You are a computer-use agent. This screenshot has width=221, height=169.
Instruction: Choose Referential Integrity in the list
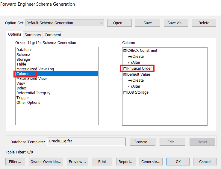33,93
